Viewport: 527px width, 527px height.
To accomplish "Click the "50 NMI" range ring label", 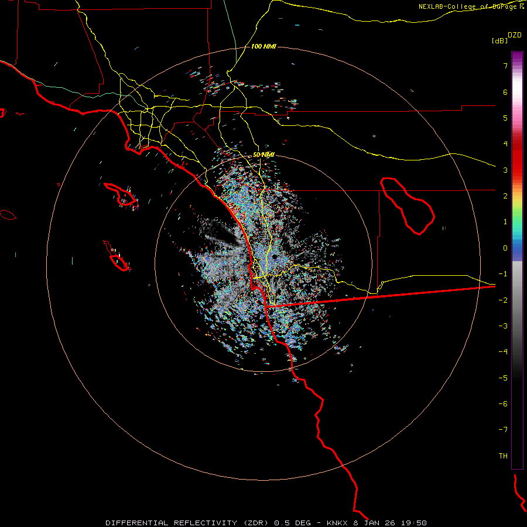I will [263, 155].
